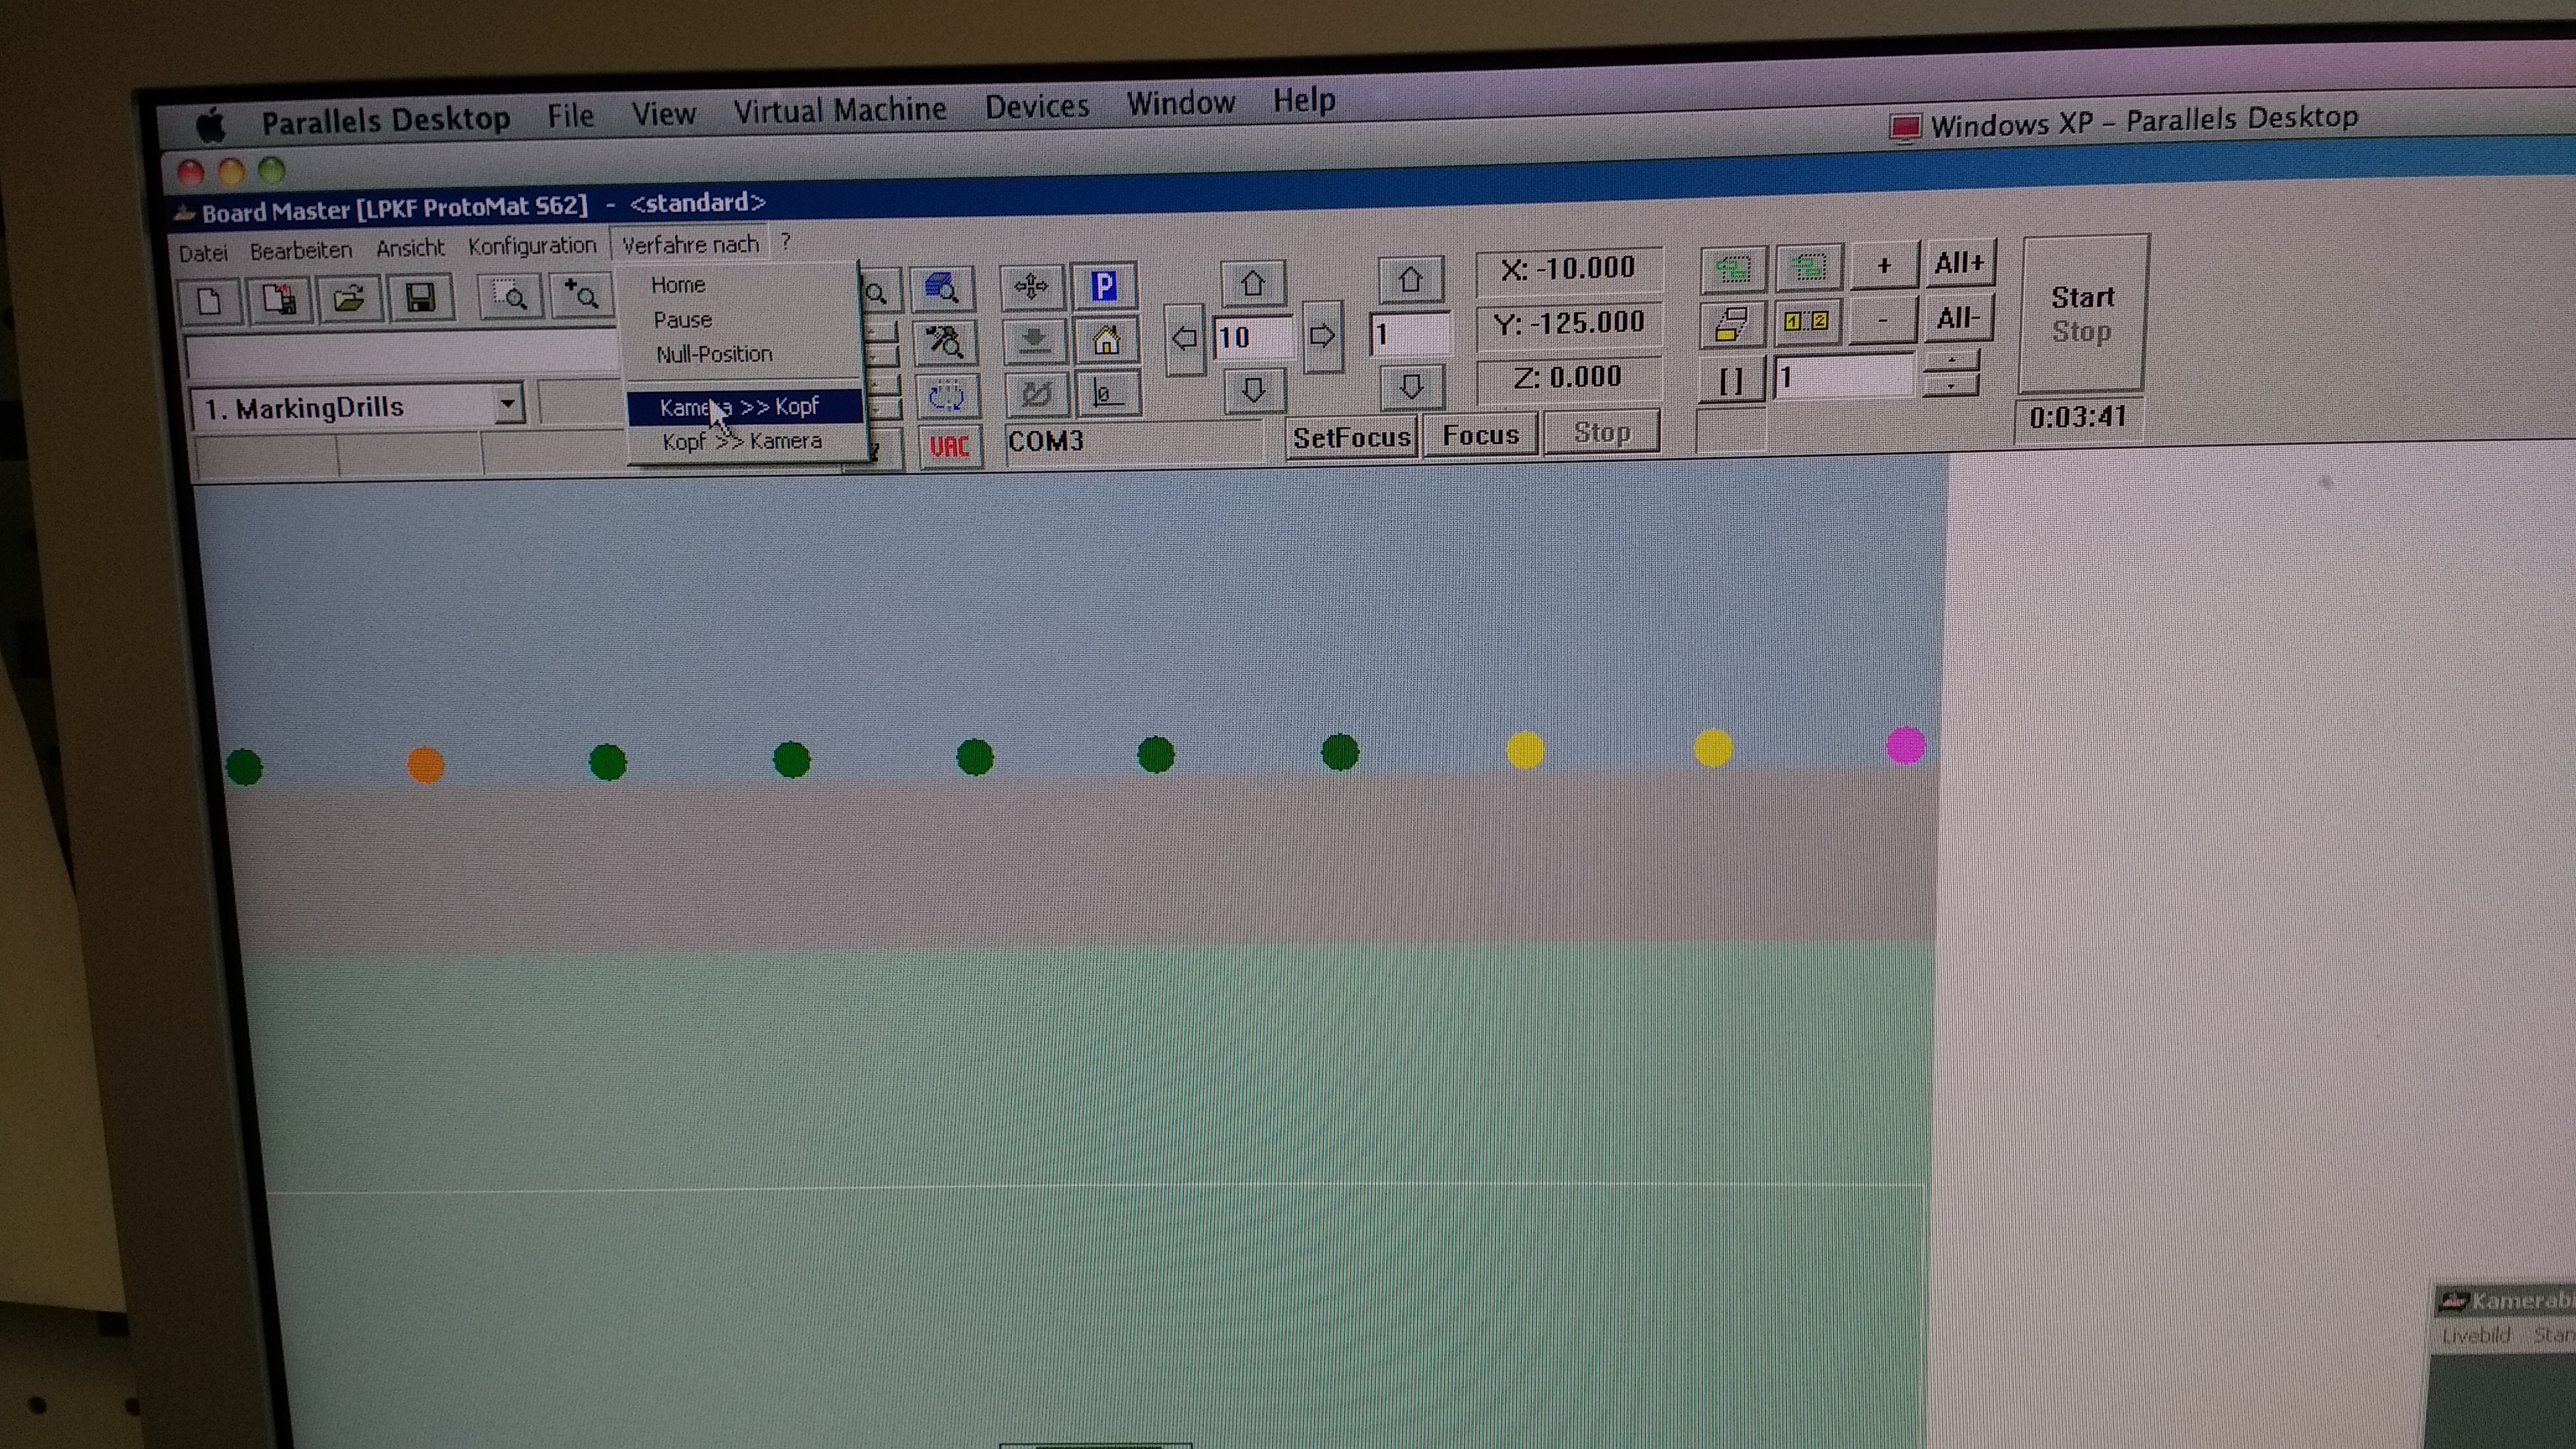
Task: Choose Null-Position menu entry
Action: [x=714, y=354]
